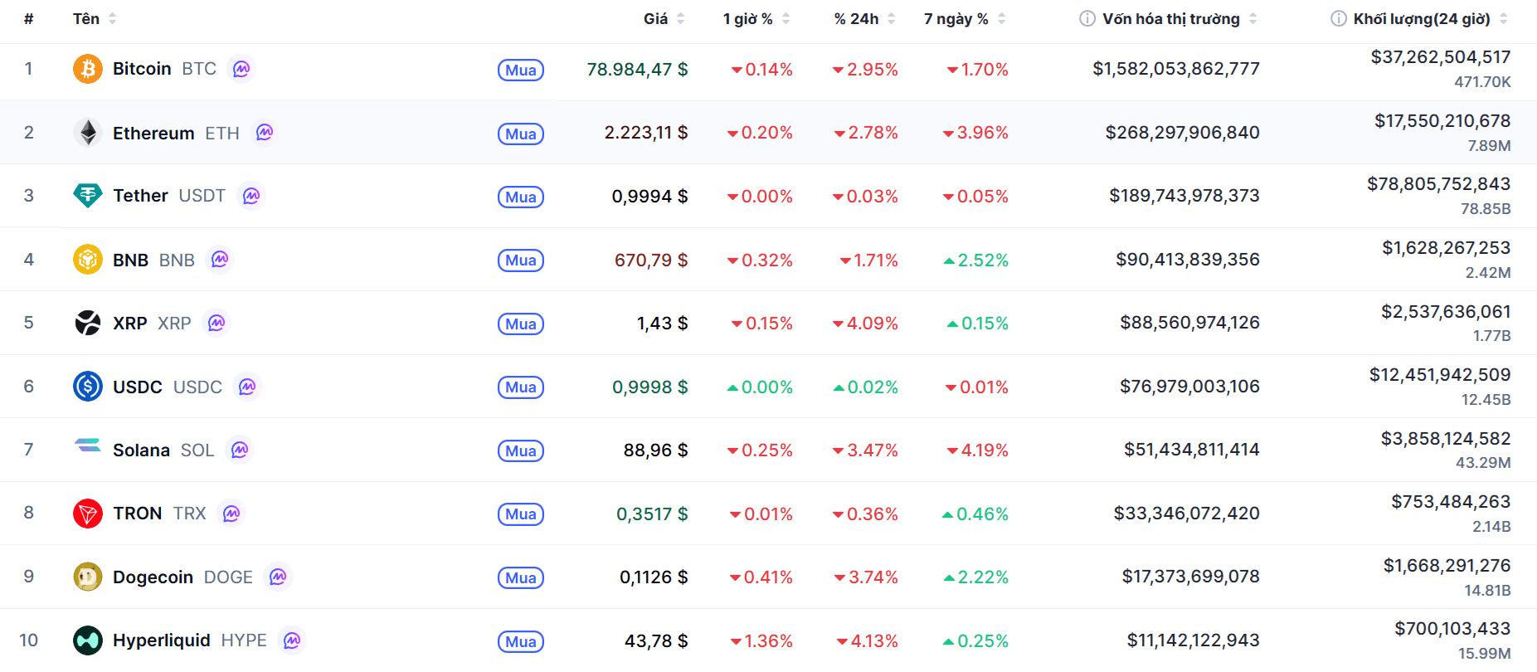
Task: Open the purple chart icon beside TRON TRX
Action: coord(231,514)
